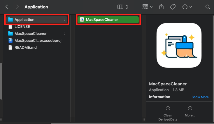Click the Show More link

[x=200, y=97]
